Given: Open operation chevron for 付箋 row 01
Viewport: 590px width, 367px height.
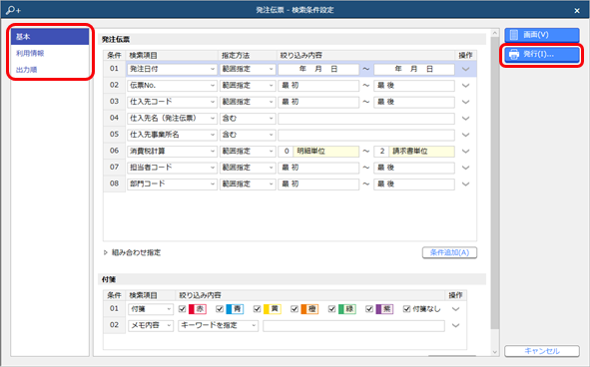Looking at the screenshot, I should click(455, 309).
